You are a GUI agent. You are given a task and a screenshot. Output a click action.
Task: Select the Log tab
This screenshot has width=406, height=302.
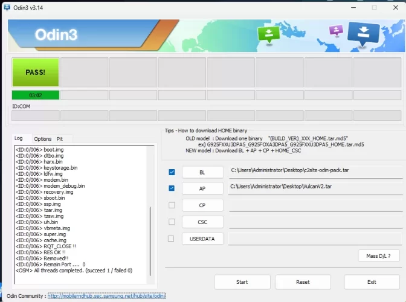click(19, 138)
